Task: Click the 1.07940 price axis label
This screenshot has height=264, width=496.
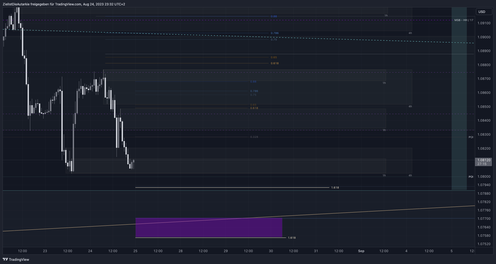Action: 484,185
